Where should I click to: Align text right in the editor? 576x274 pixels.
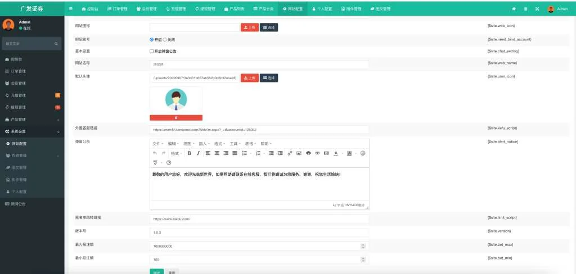click(x=226, y=153)
